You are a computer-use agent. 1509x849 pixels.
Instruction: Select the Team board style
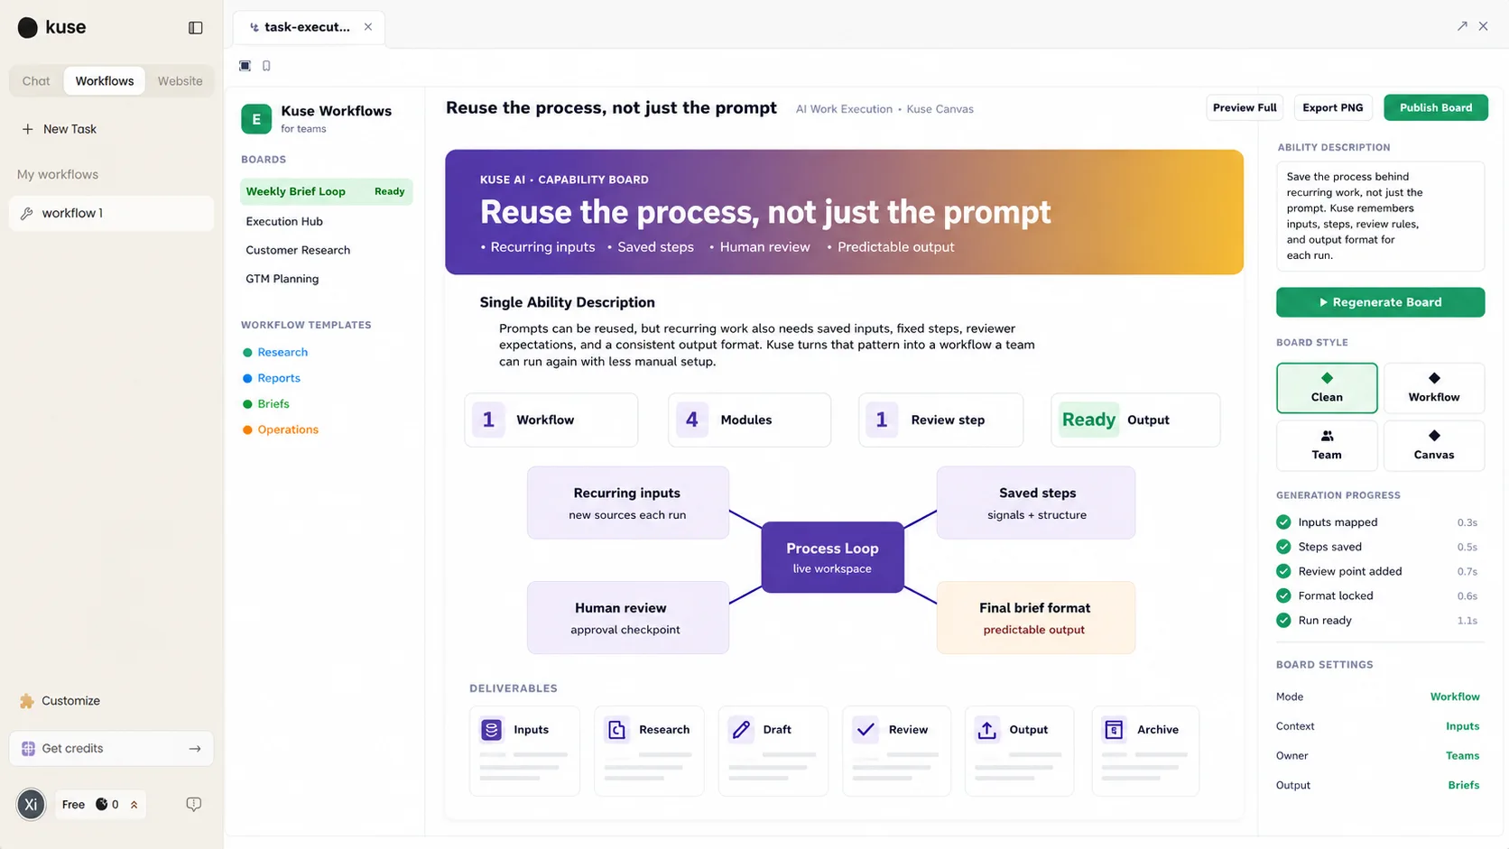[x=1327, y=446]
